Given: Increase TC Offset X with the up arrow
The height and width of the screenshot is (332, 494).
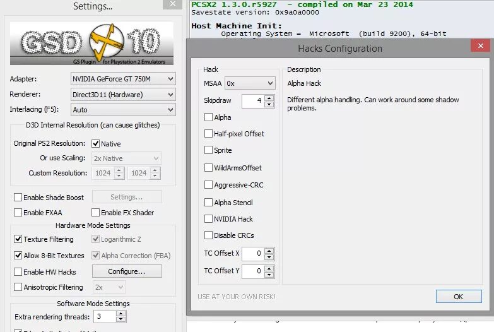Looking at the screenshot, I should (x=269, y=251).
